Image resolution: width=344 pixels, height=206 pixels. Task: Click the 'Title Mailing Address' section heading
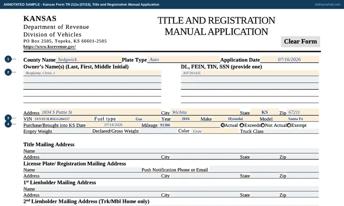[x=49, y=145]
